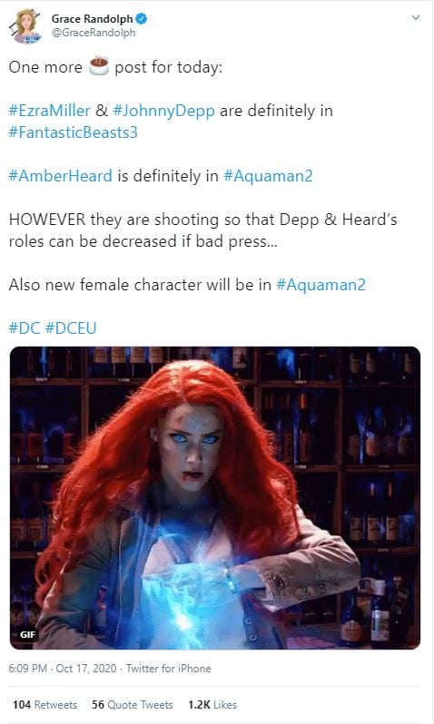Image resolution: width=434 pixels, height=724 pixels.
Task: Open the Grace Randolph profile avatar
Action: [x=27, y=25]
